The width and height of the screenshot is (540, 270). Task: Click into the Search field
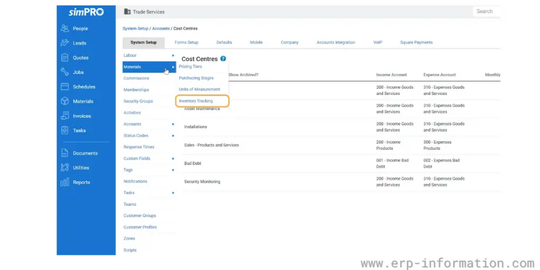coord(486,11)
